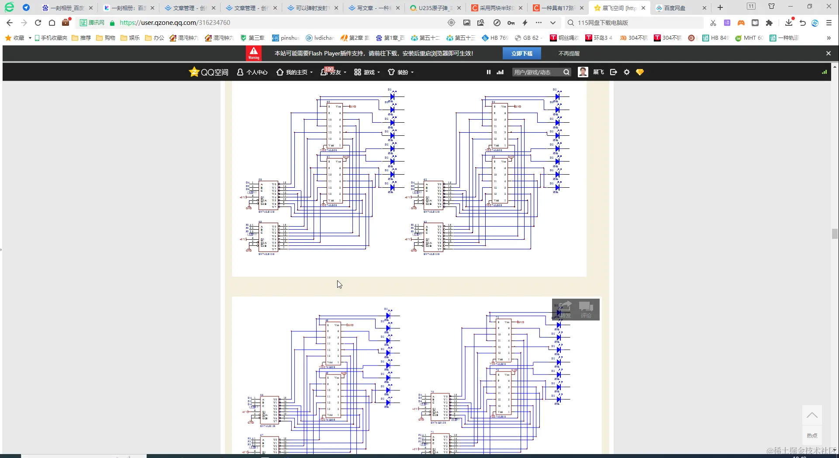The width and height of the screenshot is (839, 458).
Task: Click the comment icon on image
Action: (x=586, y=309)
